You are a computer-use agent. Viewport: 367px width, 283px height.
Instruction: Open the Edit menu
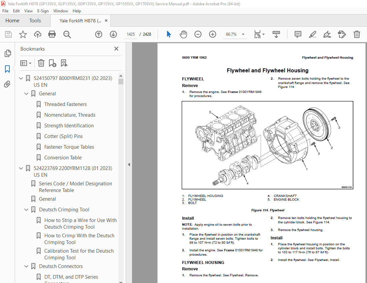coord(16,11)
